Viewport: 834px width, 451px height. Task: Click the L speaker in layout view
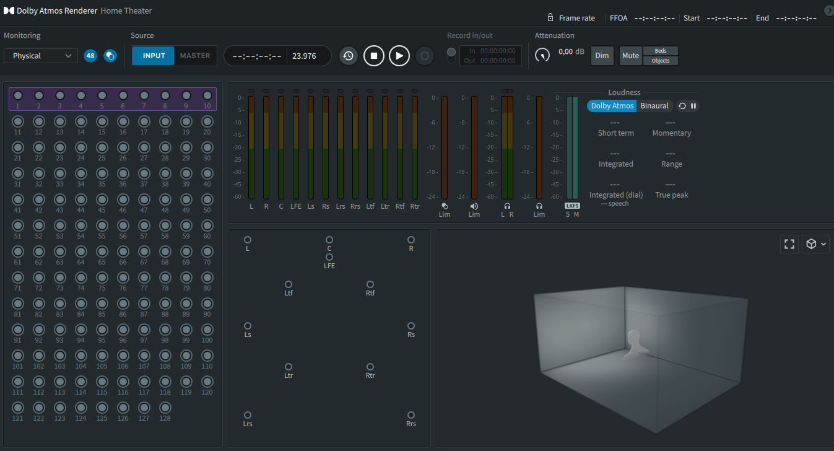point(248,240)
